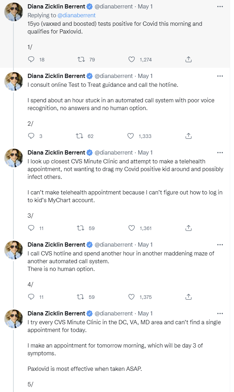Like the 2/ tweet with 1,333 likes
234x392 pixels.
[x=131, y=136]
